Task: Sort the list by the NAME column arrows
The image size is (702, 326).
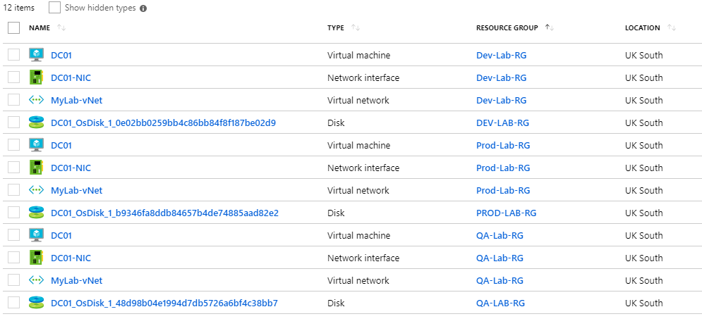Action: tap(61, 27)
